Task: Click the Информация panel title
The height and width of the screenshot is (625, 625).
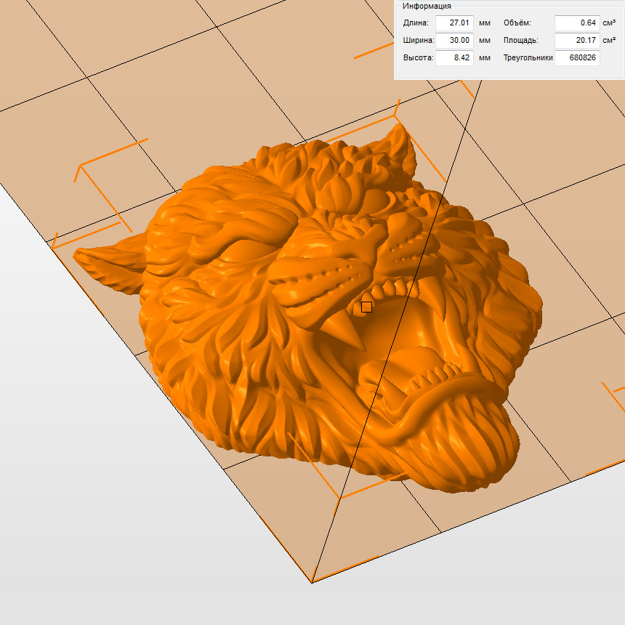Action: point(427,6)
